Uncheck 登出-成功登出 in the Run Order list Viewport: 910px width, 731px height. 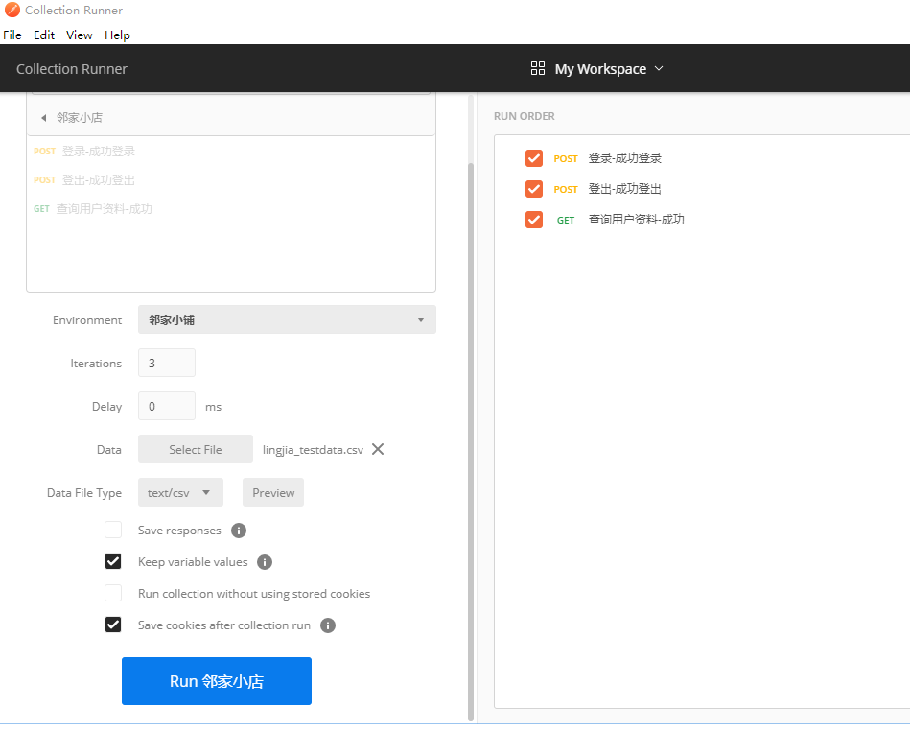[x=534, y=188]
